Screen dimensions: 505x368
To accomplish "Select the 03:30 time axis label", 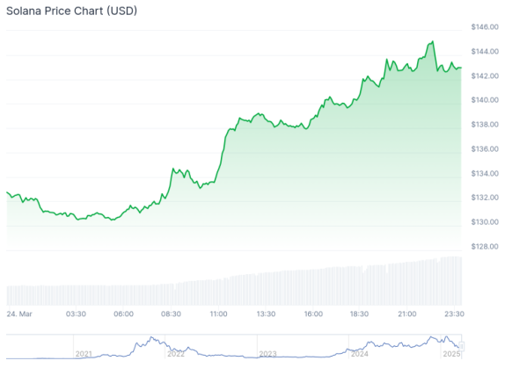I will (x=76, y=314).
